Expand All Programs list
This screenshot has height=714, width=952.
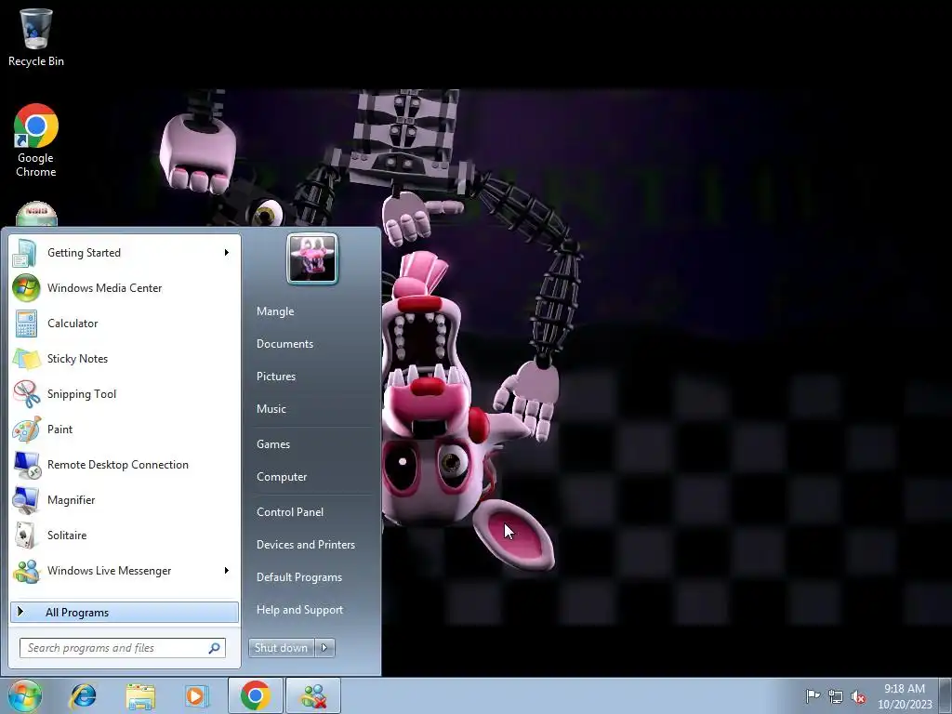point(125,612)
